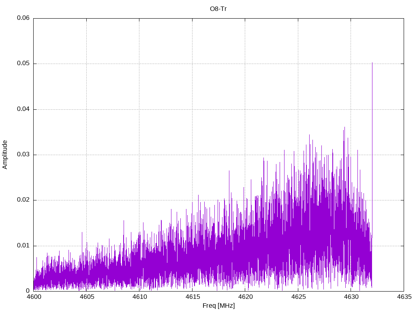Image resolution: width=415 pixels, height=311 pixels.
Task: Click the grid intersection at 4615 MHz and 0.04
Action: coord(192,109)
